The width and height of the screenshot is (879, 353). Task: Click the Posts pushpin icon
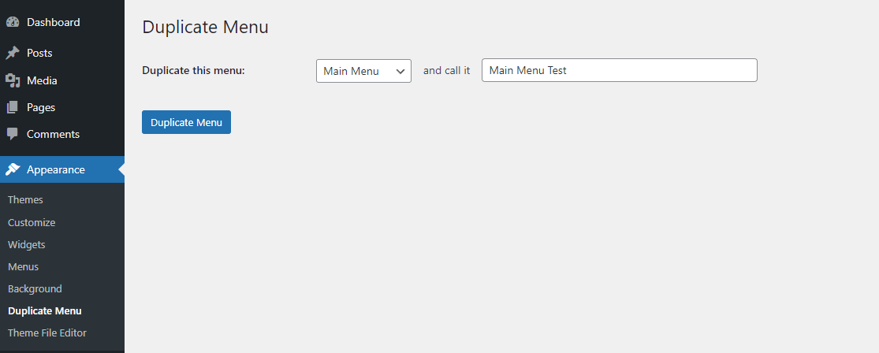point(13,54)
